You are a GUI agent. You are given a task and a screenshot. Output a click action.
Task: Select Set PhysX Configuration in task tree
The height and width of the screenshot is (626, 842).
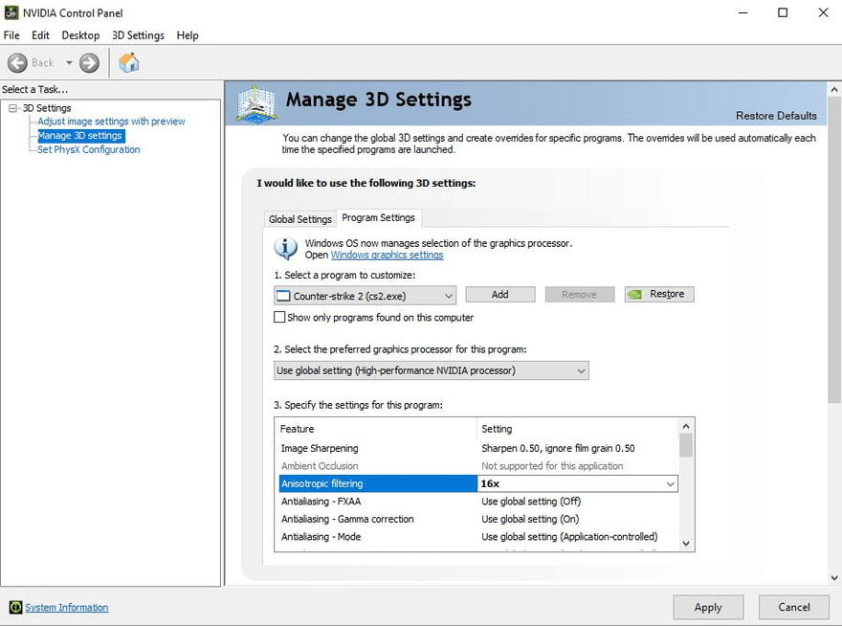[88, 149]
